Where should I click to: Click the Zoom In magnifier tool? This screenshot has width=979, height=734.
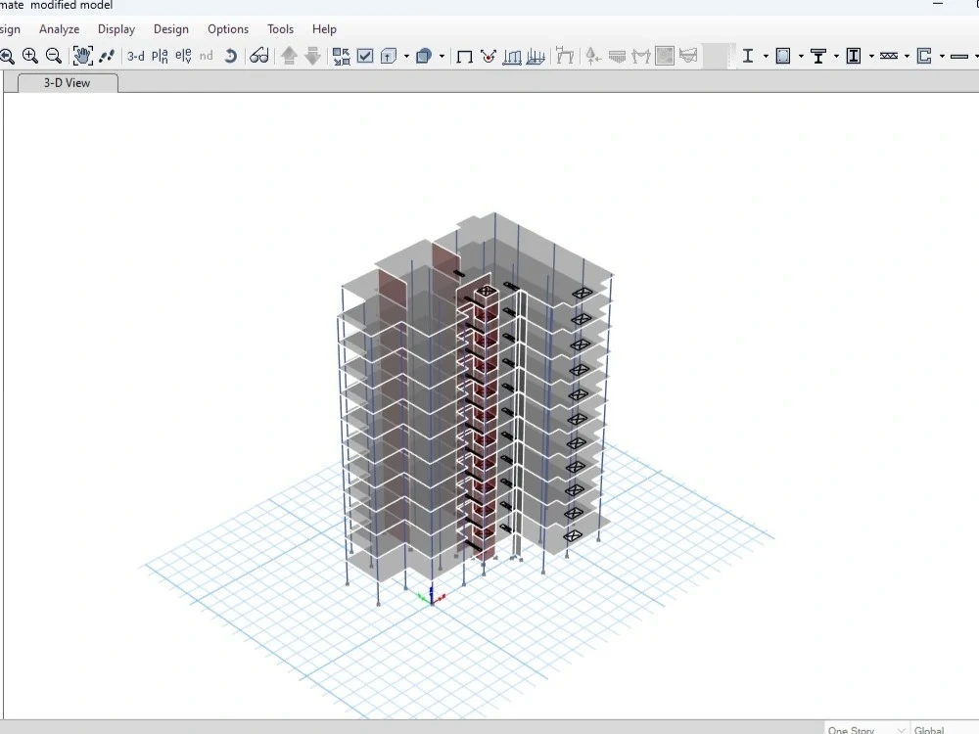click(x=30, y=56)
